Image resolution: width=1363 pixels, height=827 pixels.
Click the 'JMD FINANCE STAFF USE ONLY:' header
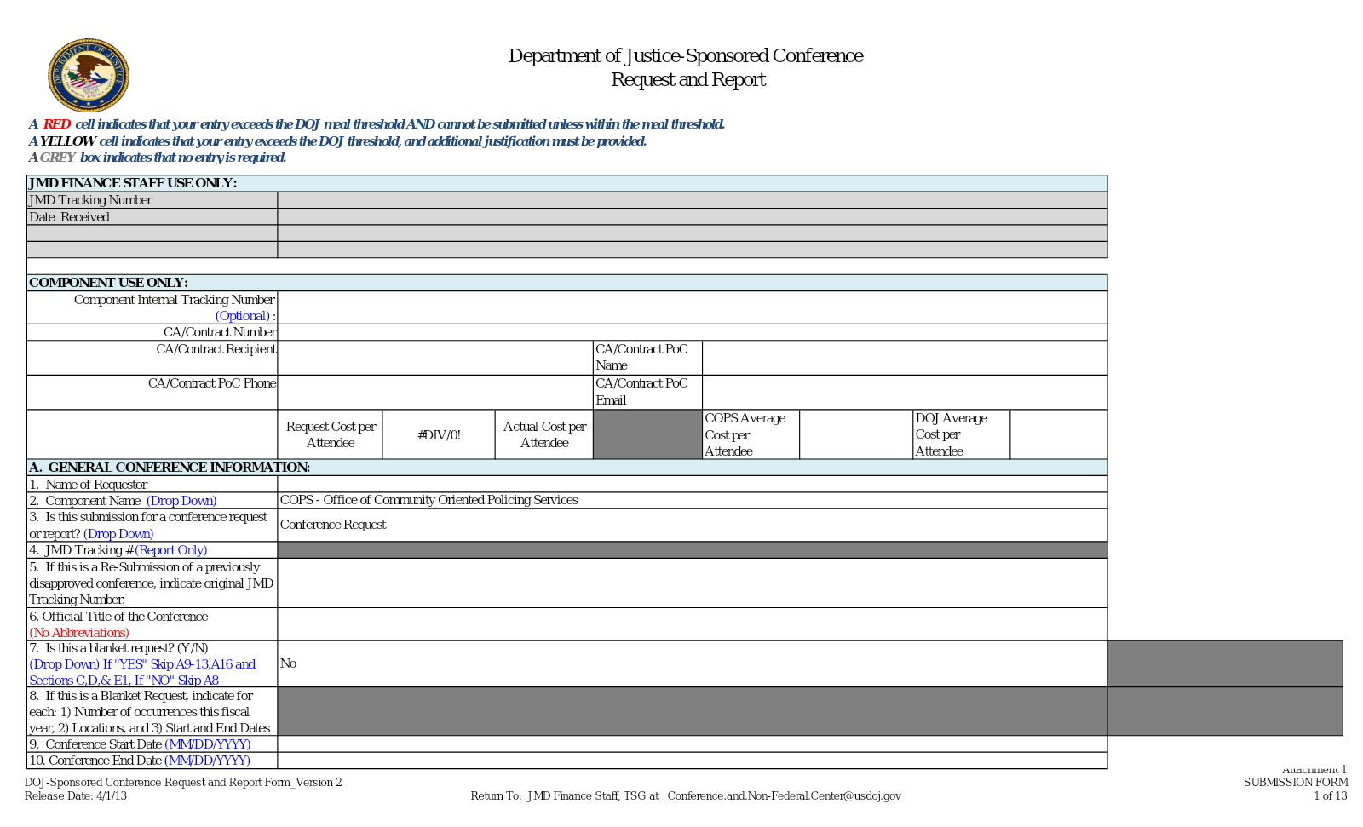pos(133,183)
